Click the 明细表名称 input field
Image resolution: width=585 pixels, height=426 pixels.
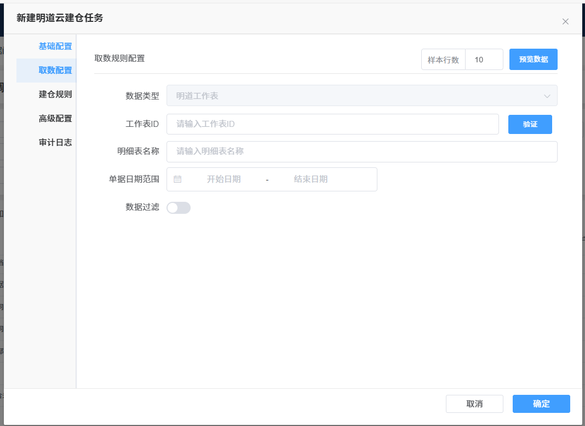362,151
